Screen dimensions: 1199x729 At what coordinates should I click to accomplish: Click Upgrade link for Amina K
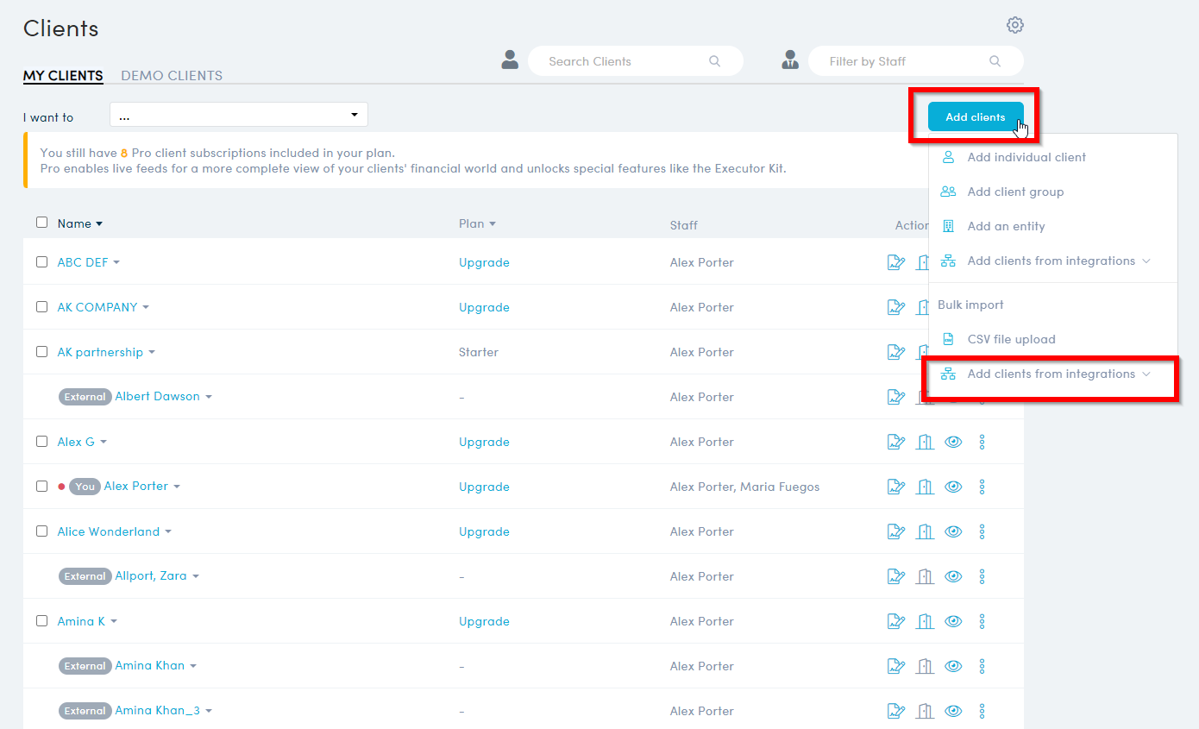(x=484, y=621)
